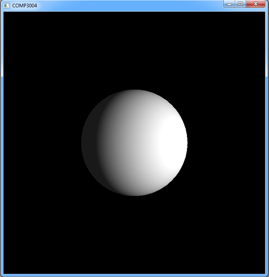Screen dimensions: 269x277
Task: Close the COMP3004 window
Action: click(256, 4)
